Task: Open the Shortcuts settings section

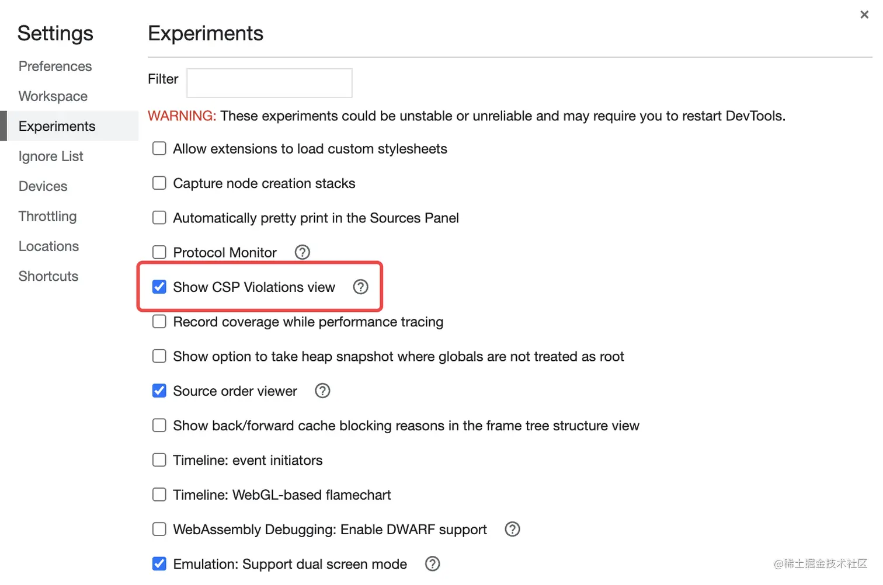Action: pyautogui.click(x=48, y=276)
